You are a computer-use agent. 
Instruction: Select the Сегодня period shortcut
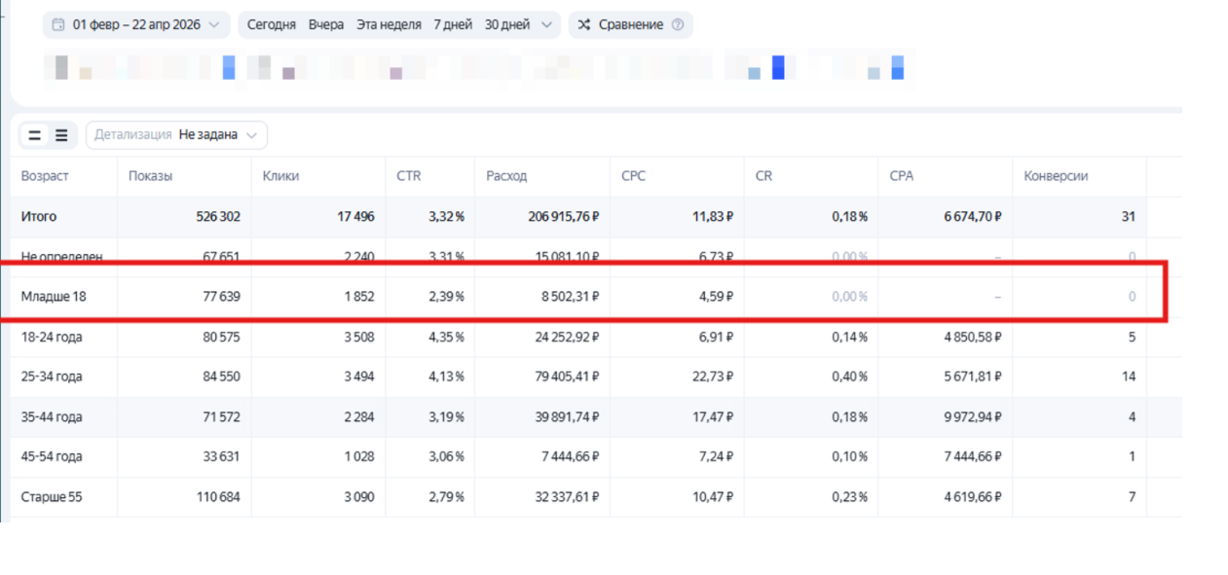coord(272,24)
